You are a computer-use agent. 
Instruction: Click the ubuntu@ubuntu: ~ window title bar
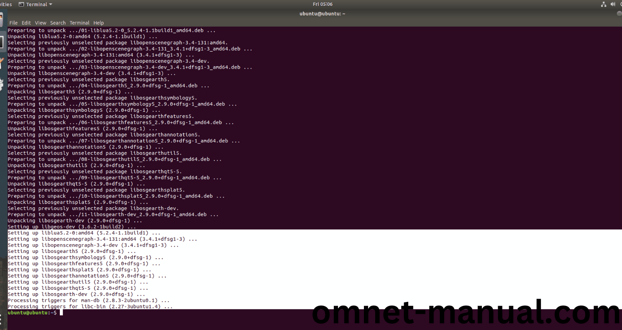tap(322, 13)
